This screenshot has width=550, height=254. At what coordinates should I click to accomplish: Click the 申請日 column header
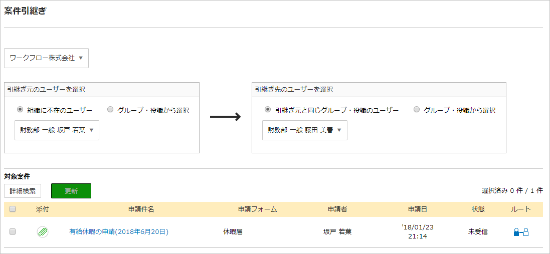(x=418, y=209)
